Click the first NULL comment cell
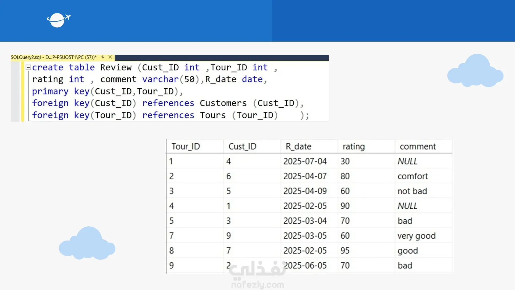The width and height of the screenshot is (515, 290). pos(407,161)
